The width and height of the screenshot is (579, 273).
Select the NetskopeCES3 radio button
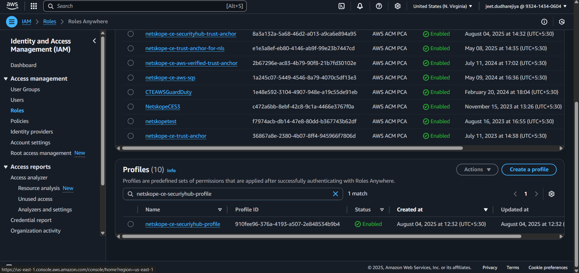[131, 107]
